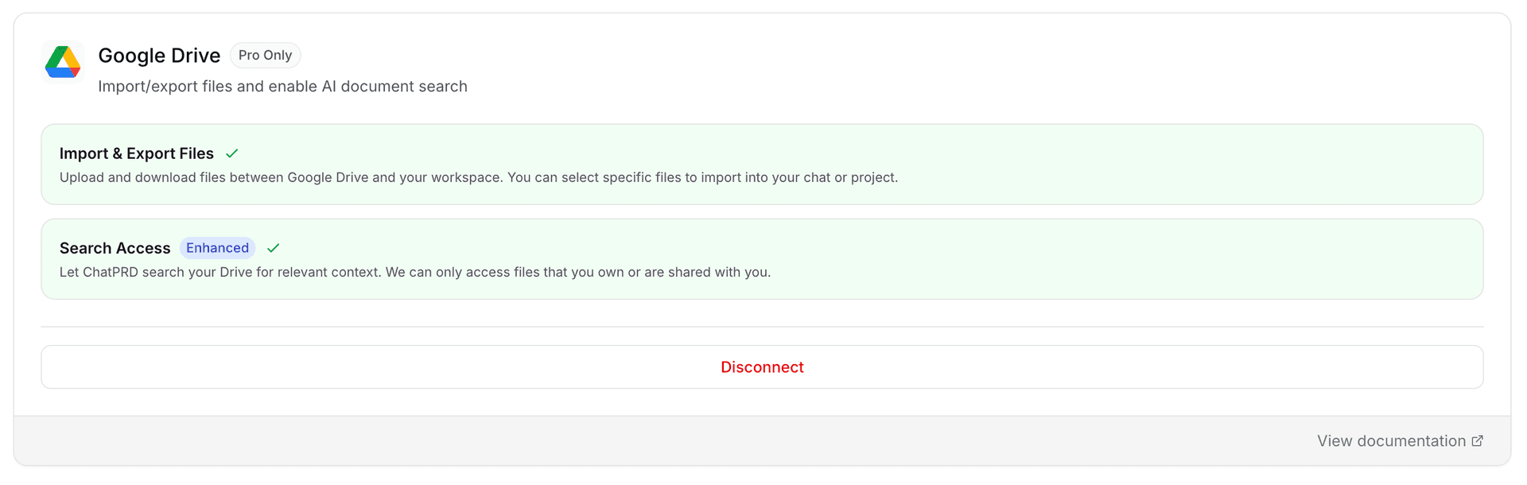Click the Google Drive logo icon

tap(63, 62)
